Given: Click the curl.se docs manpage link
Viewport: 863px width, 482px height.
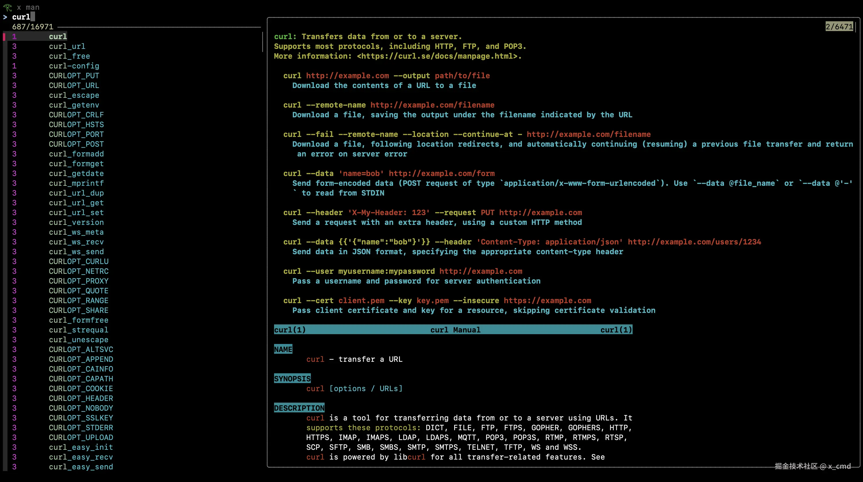Looking at the screenshot, I should [438, 56].
